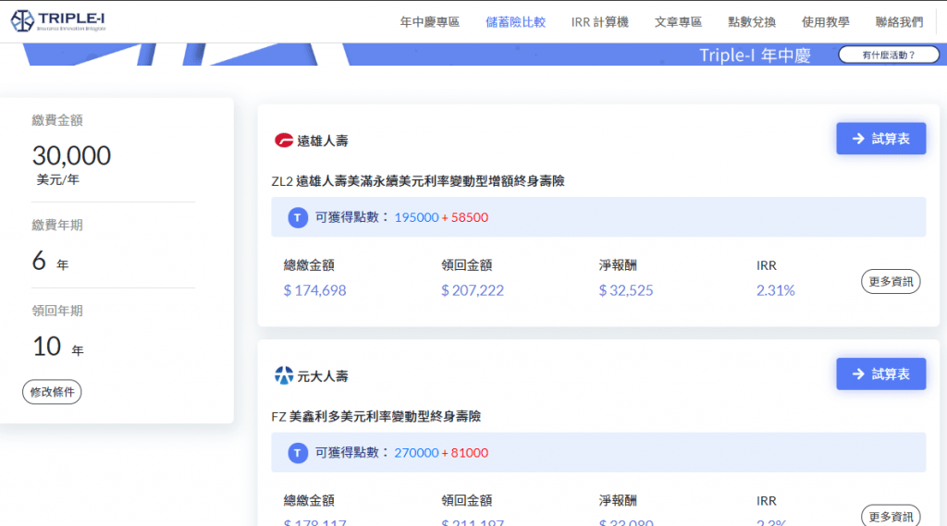Click the $ 207,222 withdrawal amount
Viewport: 947px width, 526px height.
click(473, 290)
